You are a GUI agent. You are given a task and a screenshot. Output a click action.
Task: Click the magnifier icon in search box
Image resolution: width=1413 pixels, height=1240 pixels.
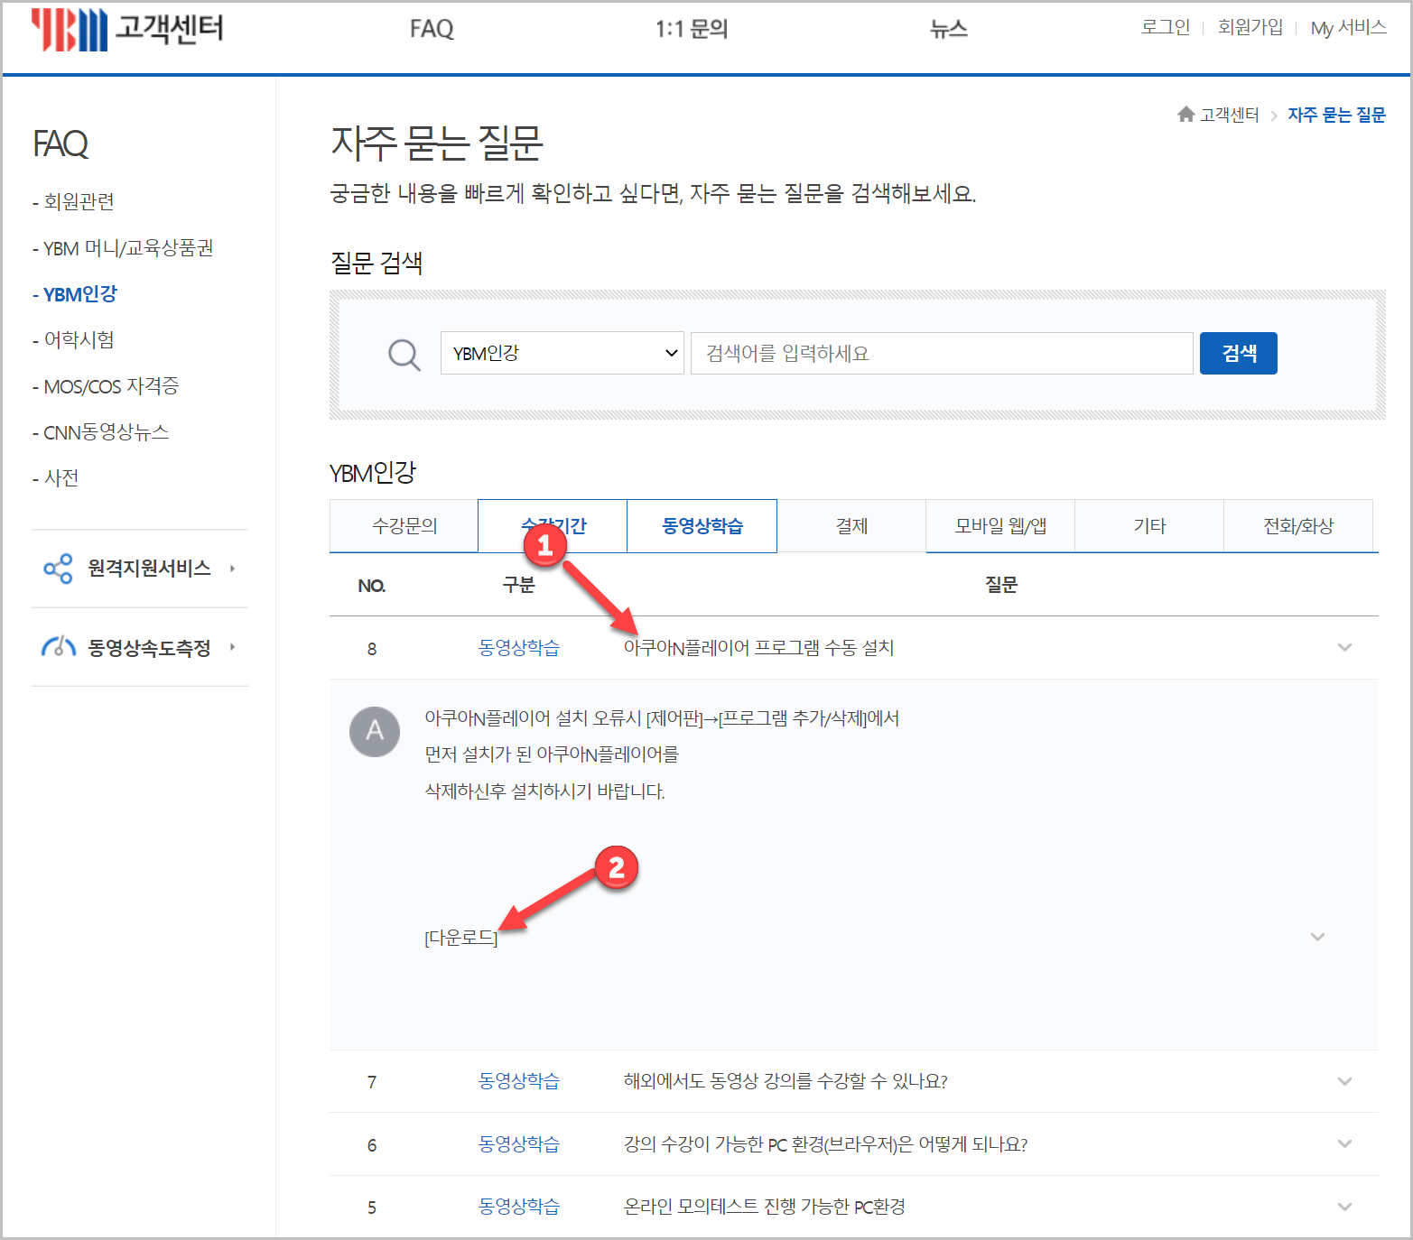coord(404,354)
